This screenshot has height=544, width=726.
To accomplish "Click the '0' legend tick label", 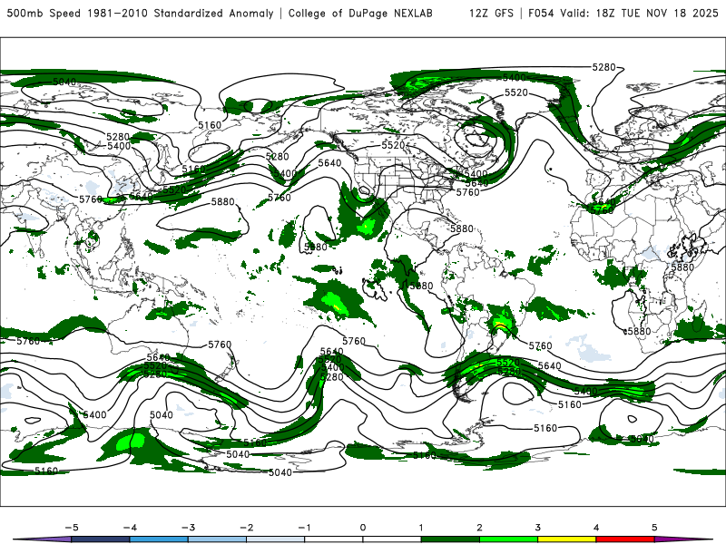I will (363, 528).
